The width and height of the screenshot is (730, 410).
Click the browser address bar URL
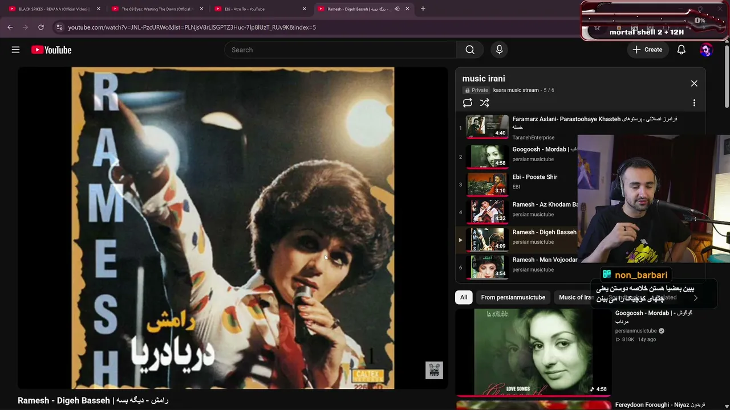click(x=192, y=27)
